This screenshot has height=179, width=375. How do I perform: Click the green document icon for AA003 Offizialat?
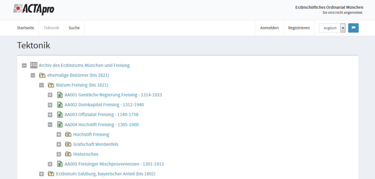(60, 115)
